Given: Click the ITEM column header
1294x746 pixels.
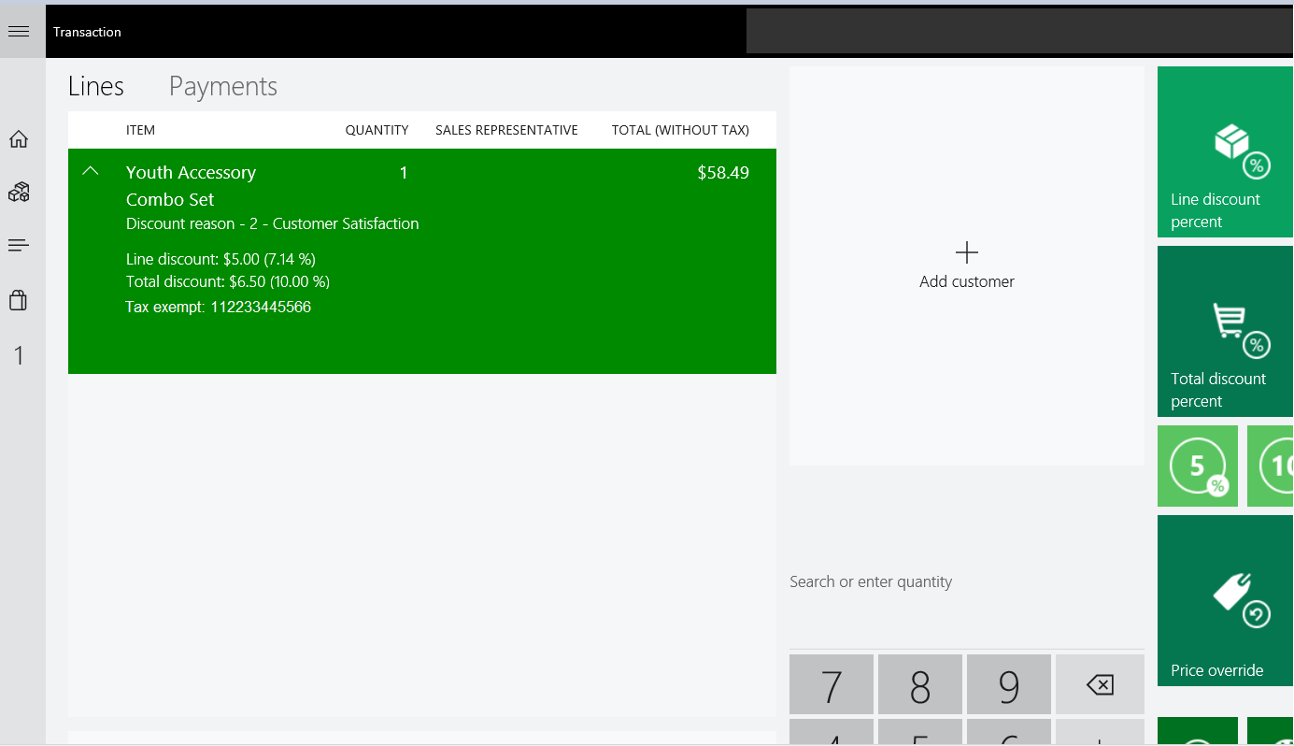Looking at the screenshot, I should (x=140, y=130).
